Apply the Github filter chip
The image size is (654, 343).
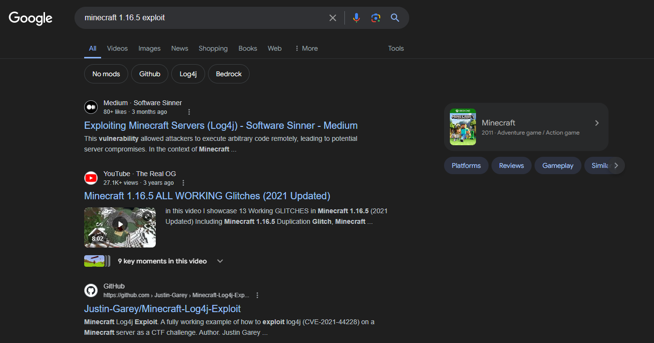[149, 74]
